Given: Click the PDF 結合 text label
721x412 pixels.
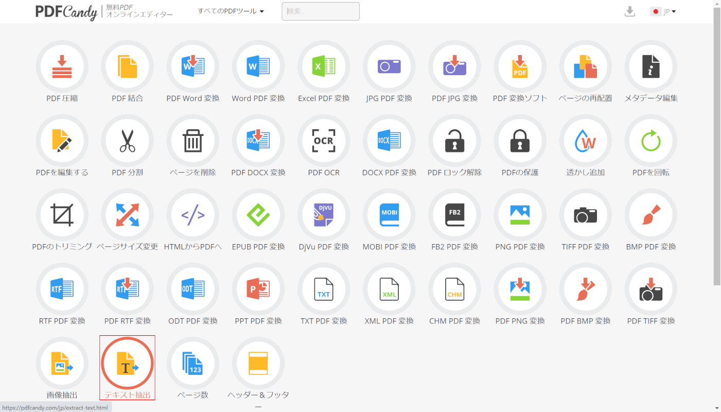Looking at the screenshot, I should 127,98.
